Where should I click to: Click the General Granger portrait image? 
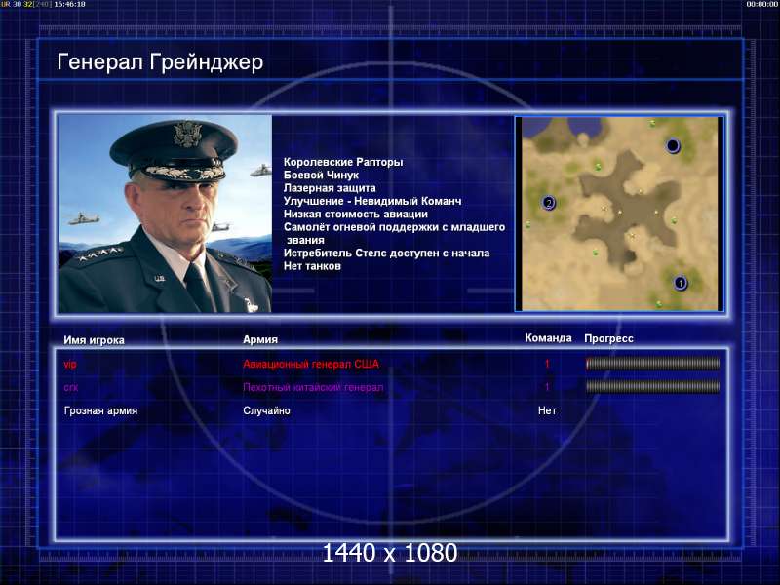point(165,214)
